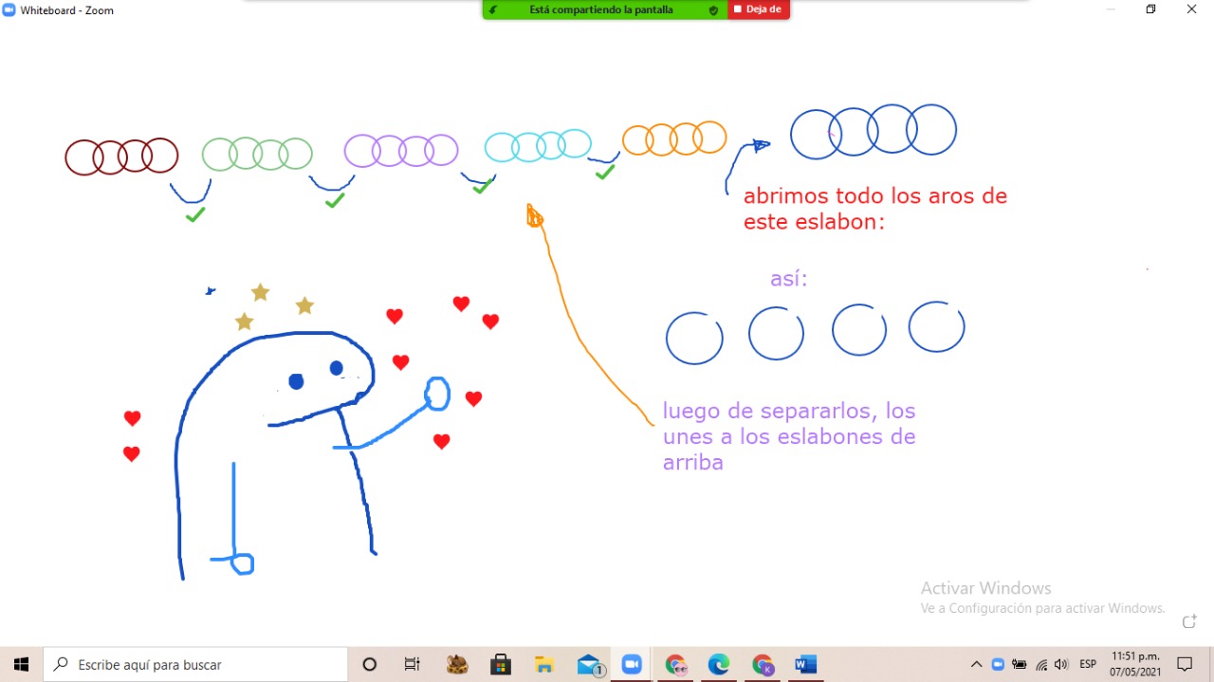Screen dimensions: 1214x682
Task: Open Task View on the taskbar
Action: click(x=412, y=665)
